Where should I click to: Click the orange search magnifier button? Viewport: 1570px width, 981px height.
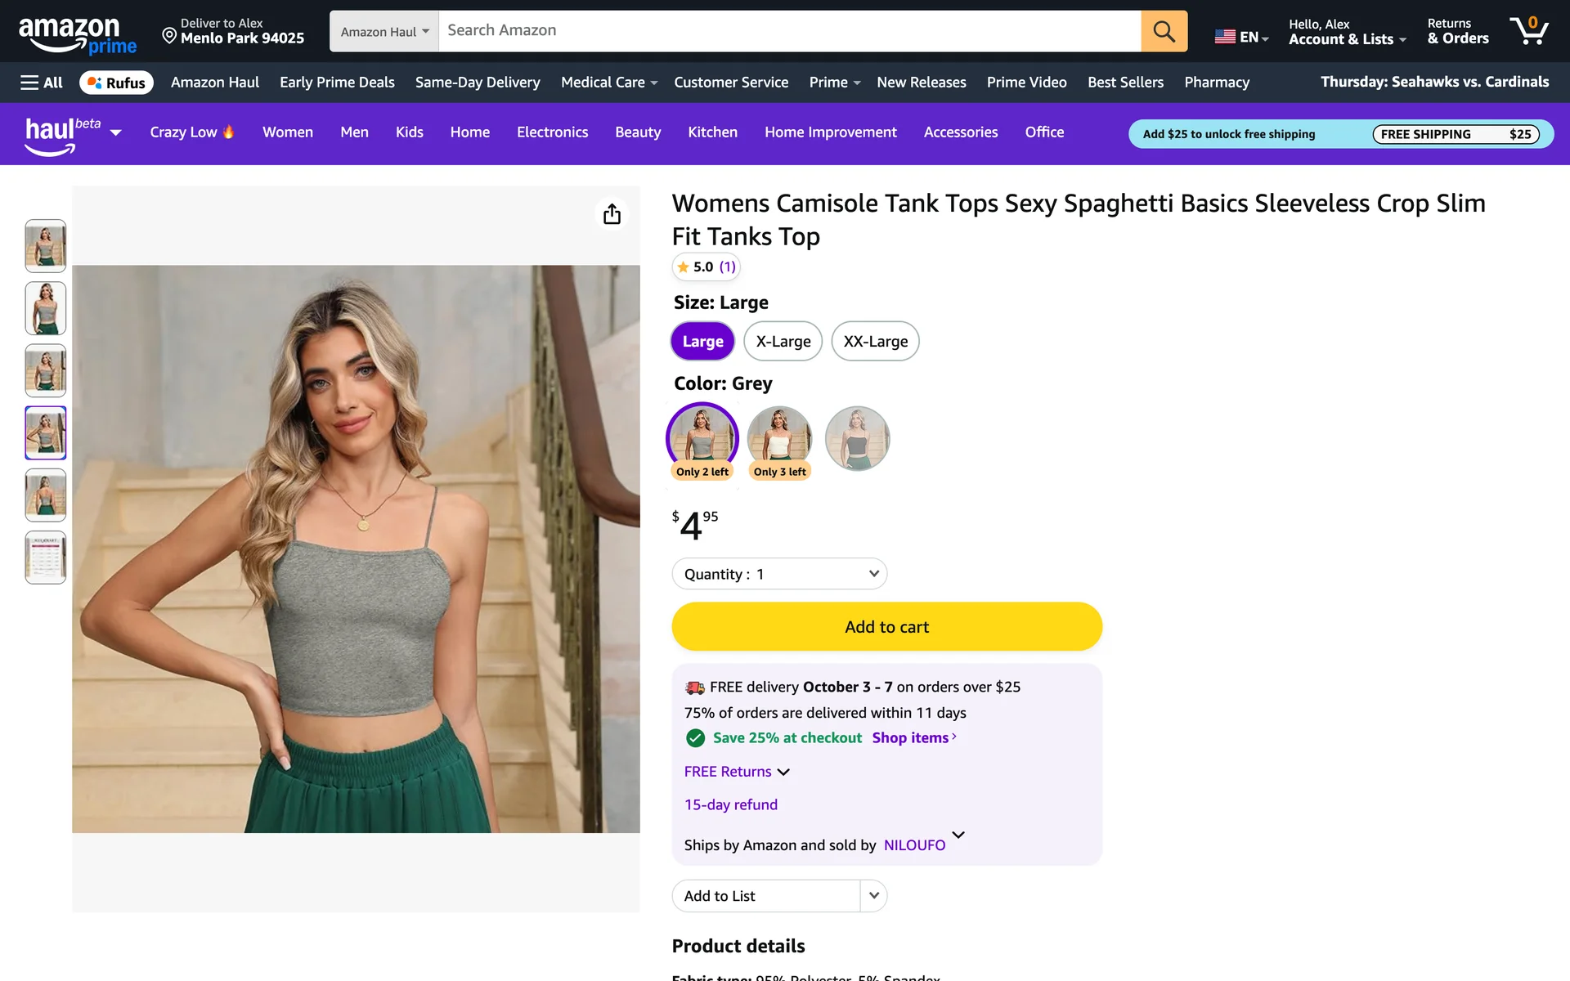(1164, 31)
